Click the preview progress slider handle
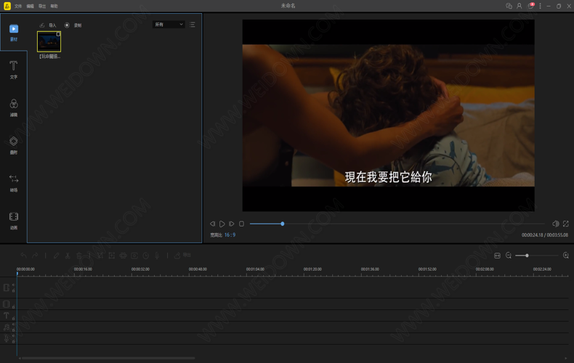The image size is (574, 363). tap(282, 224)
